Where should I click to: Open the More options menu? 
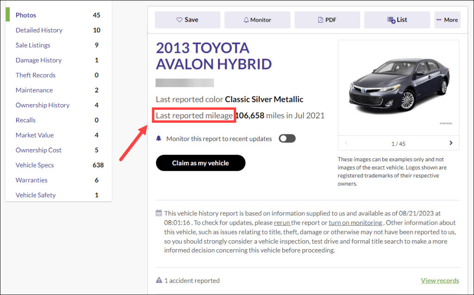pyautogui.click(x=448, y=19)
